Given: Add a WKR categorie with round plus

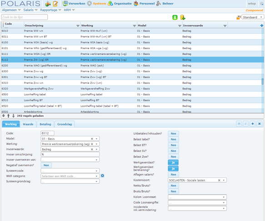Looking at the screenshot, I should pyautogui.click(x=102, y=176).
